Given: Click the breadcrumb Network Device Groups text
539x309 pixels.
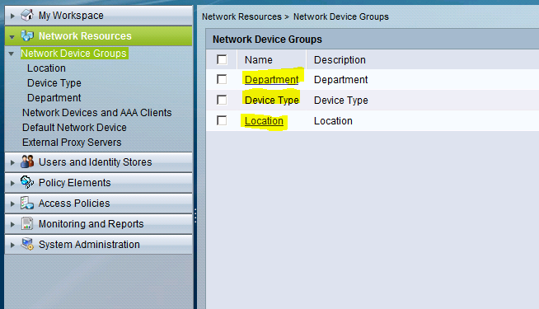Looking at the screenshot, I should 341,16.
